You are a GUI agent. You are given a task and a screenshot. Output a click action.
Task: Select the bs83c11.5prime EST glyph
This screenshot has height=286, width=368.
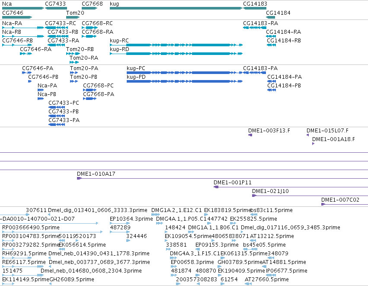pyautogui.click(x=254, y=214)
